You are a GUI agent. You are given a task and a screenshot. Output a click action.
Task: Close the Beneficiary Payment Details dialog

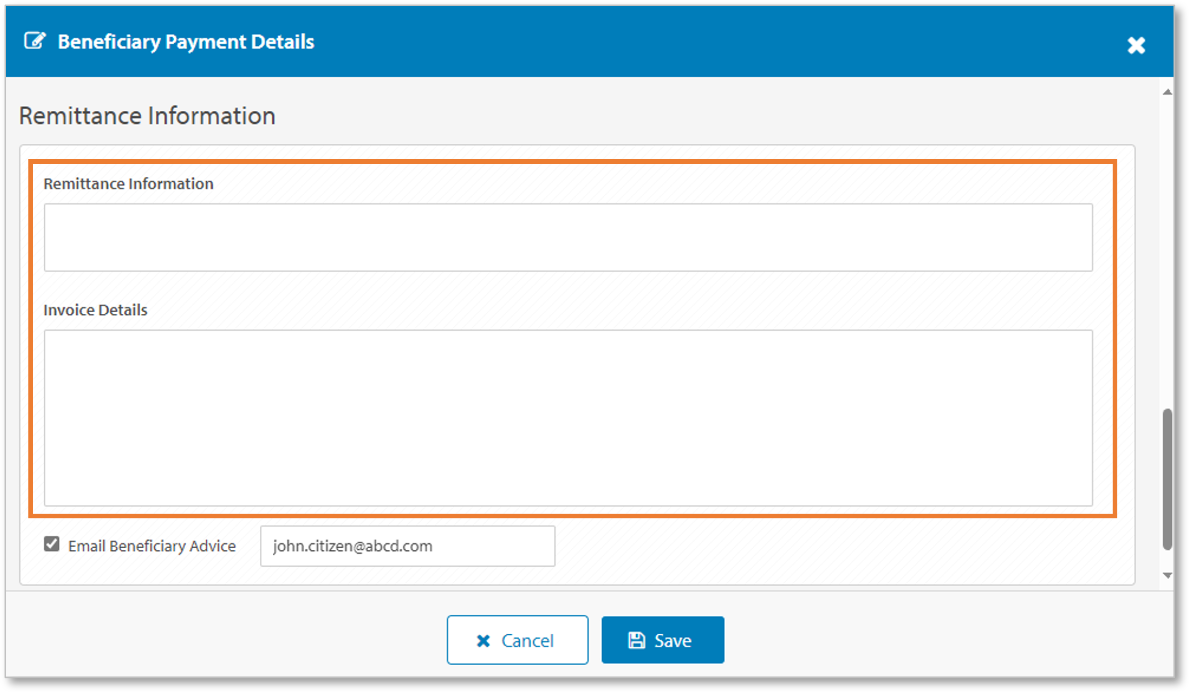click(1136, 45)
